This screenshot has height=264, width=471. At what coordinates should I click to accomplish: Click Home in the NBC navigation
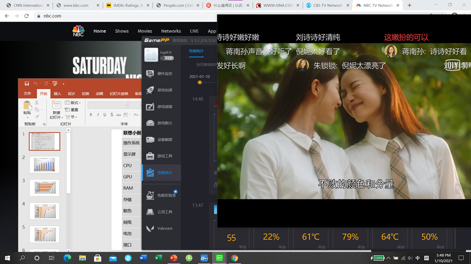point(99,31)
